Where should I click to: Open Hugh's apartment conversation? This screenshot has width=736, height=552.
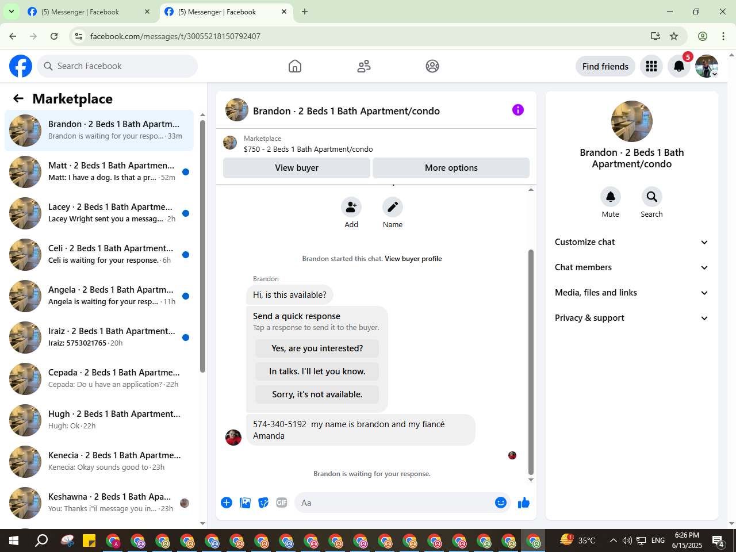click(x=99, y=420)
